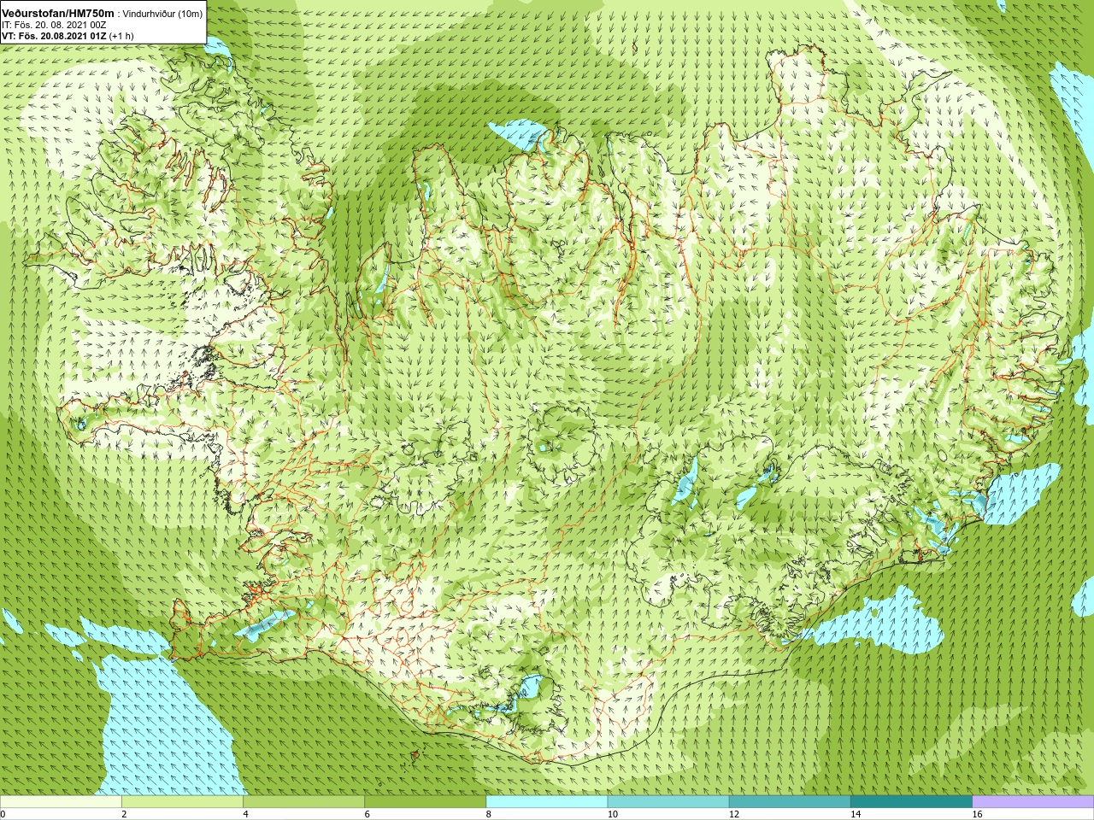Image resolution: width=1094 pixels, height=820 pixels.
Task: Click the 'Vindurhviður (10m)' parameter label
Action: (162, 14)
